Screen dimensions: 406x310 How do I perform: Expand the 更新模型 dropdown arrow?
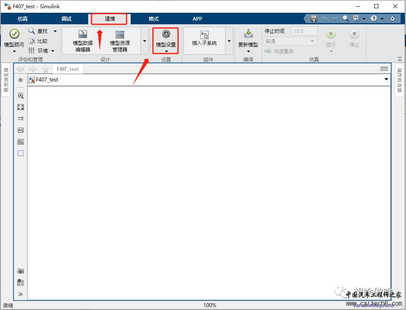click(248, 51)
